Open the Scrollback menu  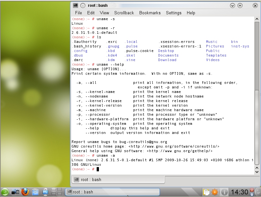[x=124, y=13]
